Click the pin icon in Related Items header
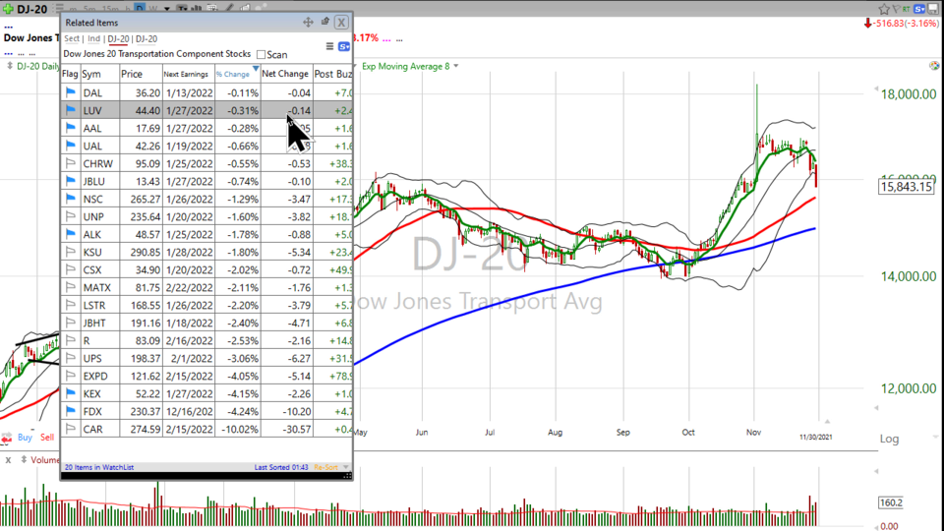 click(324, 22)
